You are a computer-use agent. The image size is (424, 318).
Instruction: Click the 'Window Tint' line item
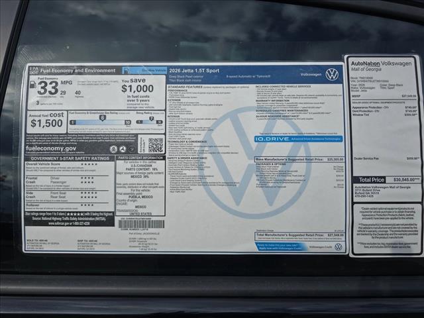click(x=384, y=115)
